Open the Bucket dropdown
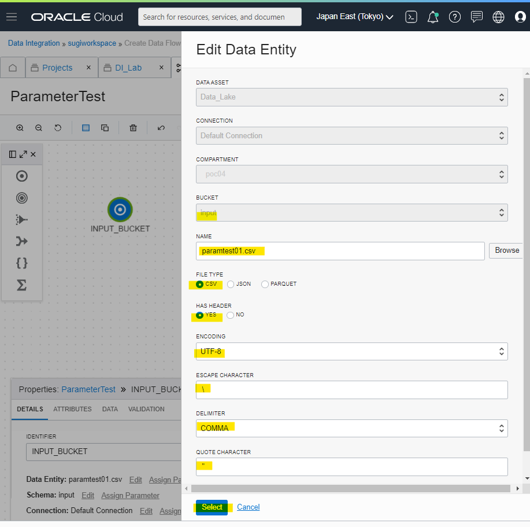This screenshot has height=527, width=530. click(x=352, y=213)
